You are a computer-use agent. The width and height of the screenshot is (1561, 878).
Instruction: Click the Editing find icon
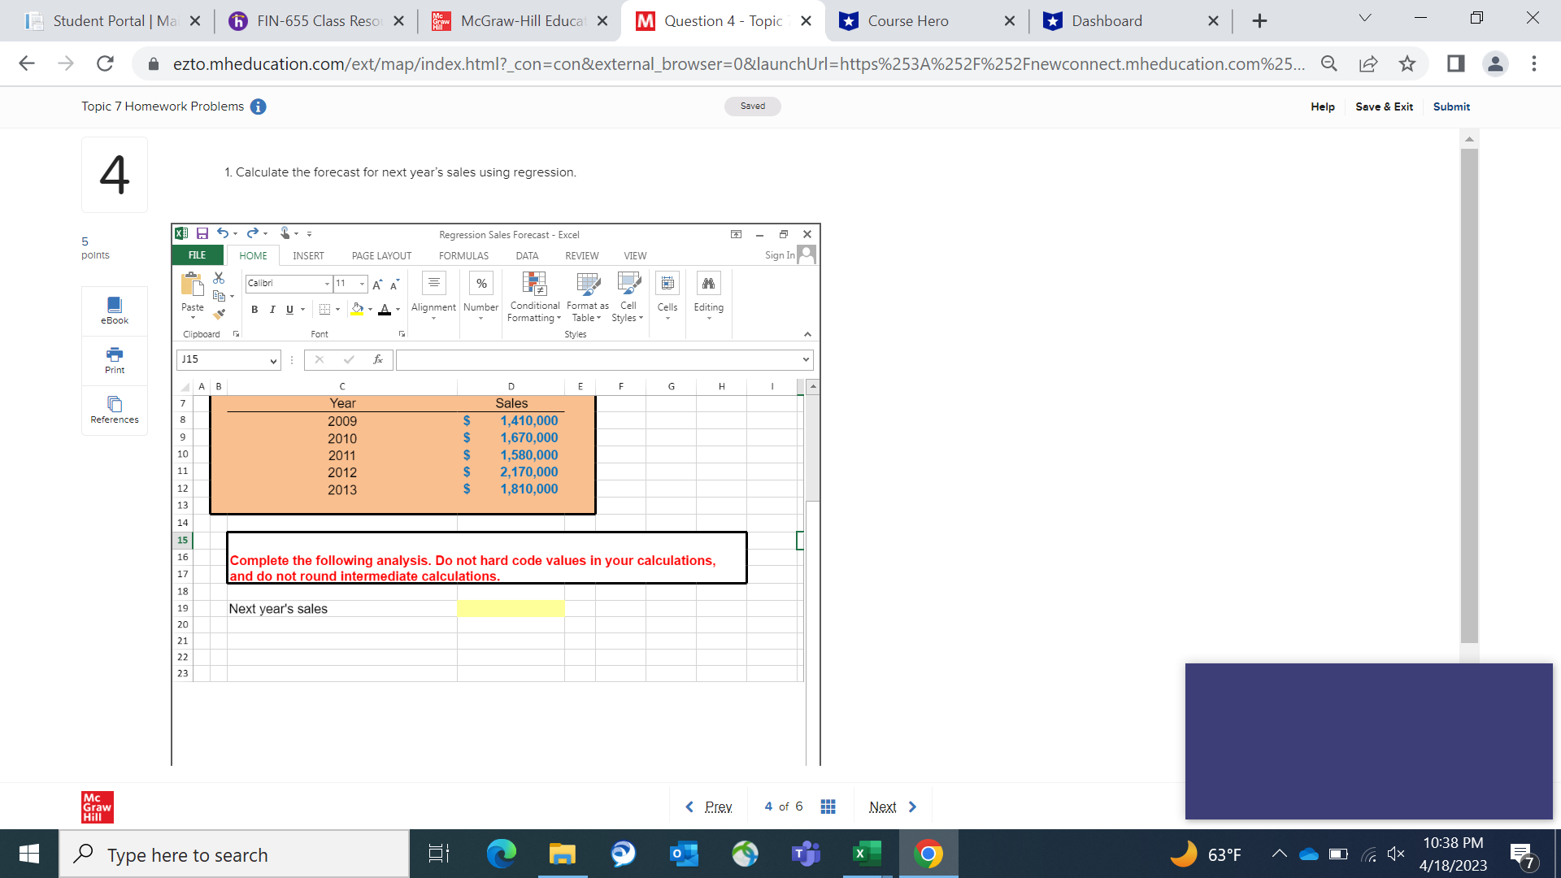[708, 283]
